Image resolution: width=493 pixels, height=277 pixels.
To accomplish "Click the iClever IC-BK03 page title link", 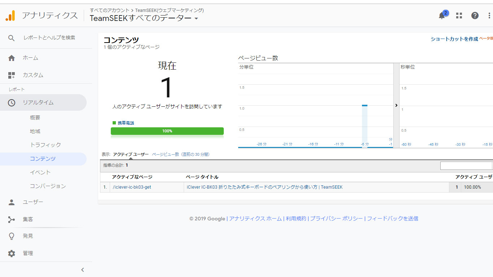I will (265, 187).
